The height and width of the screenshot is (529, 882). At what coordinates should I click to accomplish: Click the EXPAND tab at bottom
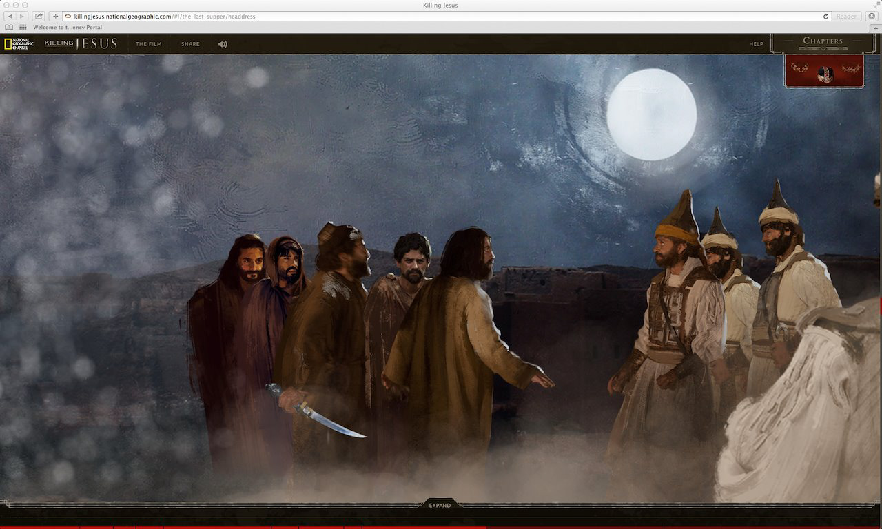coord(440,505)
